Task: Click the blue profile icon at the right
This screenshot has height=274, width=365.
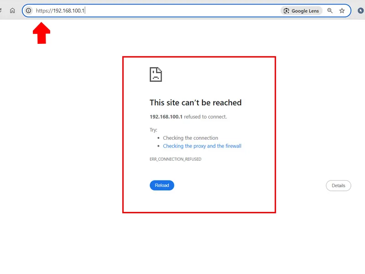Action: tap(360, 11)
